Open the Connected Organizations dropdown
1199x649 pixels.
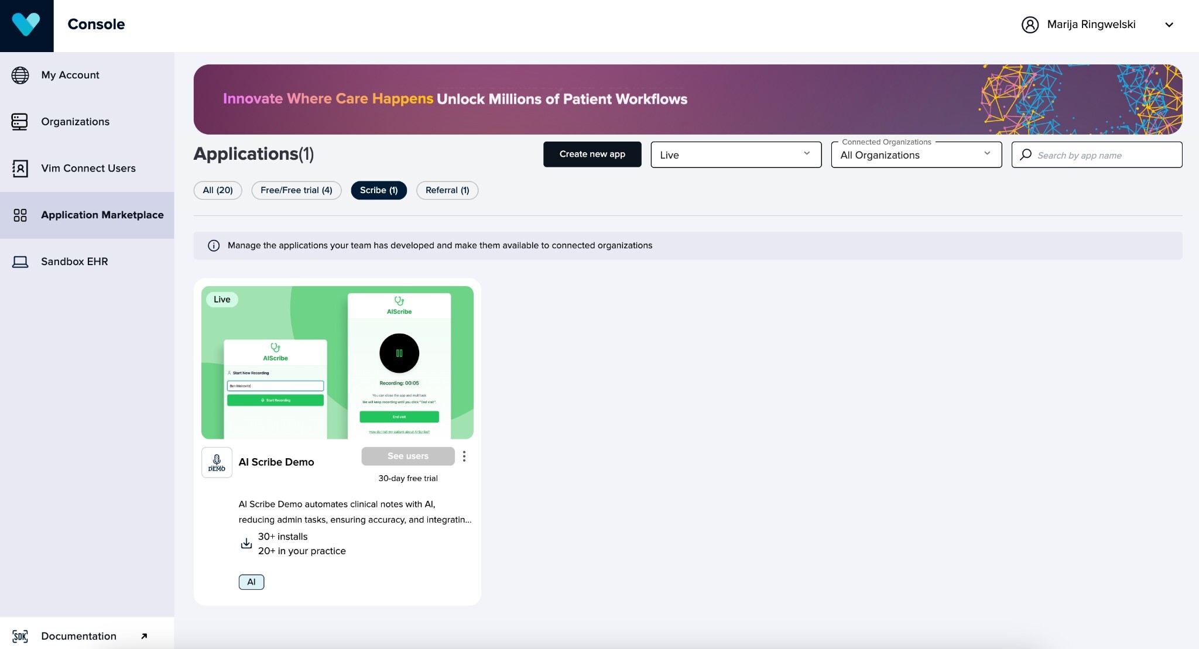click(x=916, y=154)
